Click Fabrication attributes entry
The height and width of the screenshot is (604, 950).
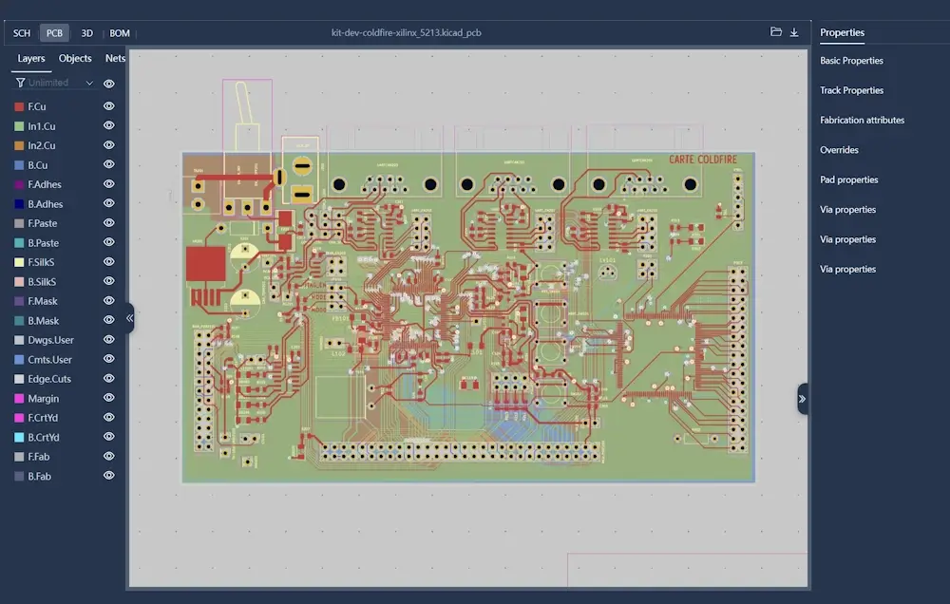(x=862, y=121)
